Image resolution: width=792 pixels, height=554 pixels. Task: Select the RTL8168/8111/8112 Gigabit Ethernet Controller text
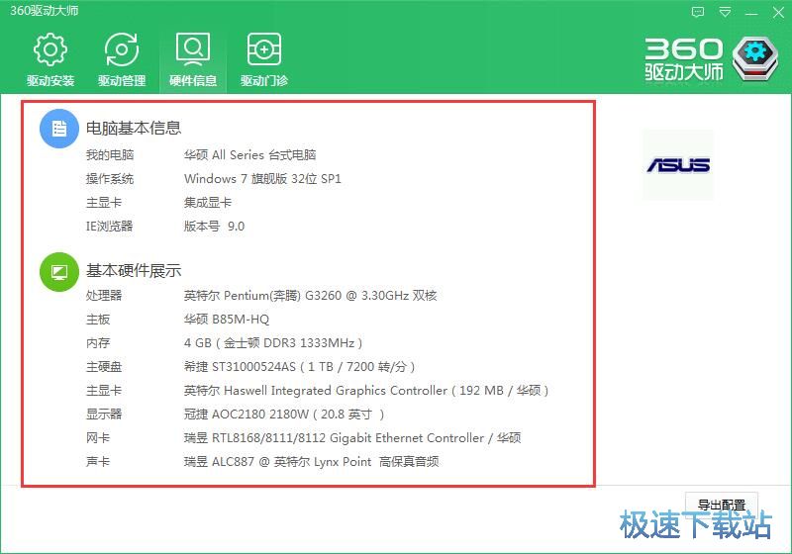point(352,438)
